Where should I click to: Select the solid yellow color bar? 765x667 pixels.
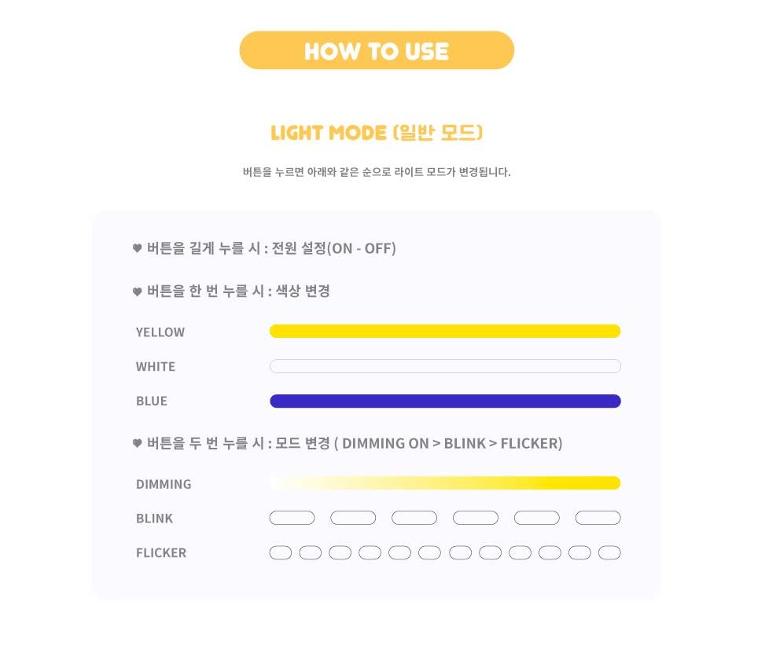pos(445,331)
